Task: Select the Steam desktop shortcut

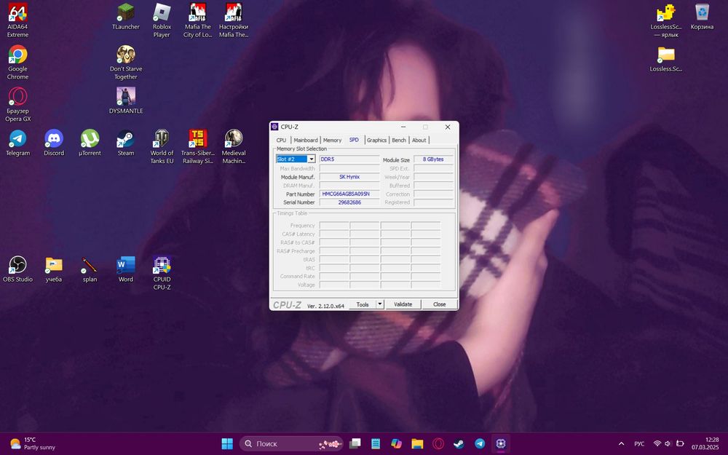Action: coord(126,143)
